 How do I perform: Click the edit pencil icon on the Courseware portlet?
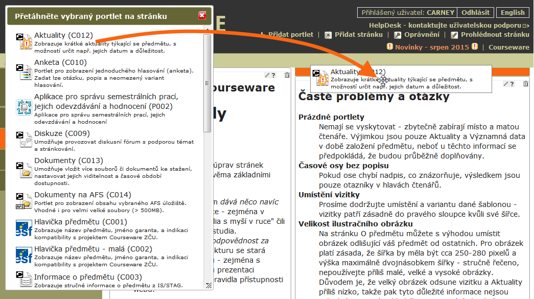(x=267, y=75)
